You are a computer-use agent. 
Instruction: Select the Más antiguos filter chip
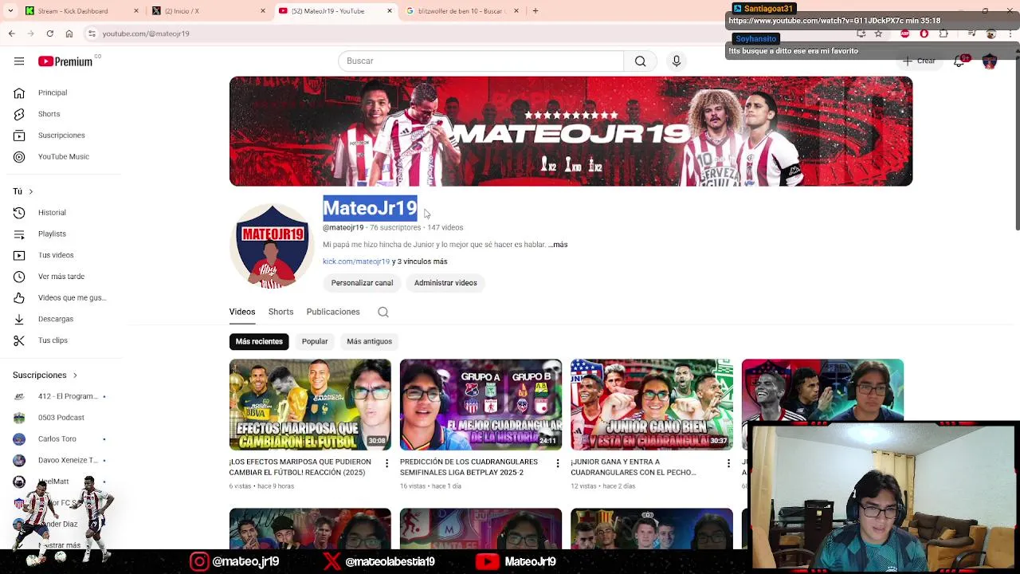[370, 341]
